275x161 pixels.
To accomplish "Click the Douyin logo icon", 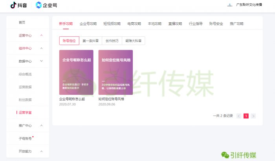I will pyautogui.click(x=13, y=5).
